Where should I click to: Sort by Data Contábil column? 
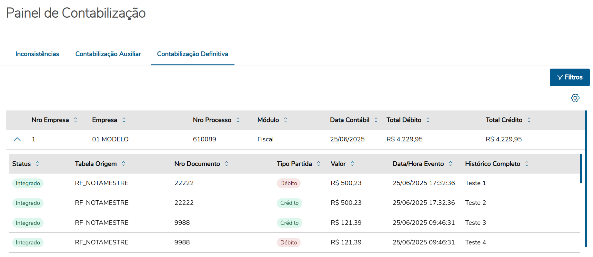coord(376,120)
